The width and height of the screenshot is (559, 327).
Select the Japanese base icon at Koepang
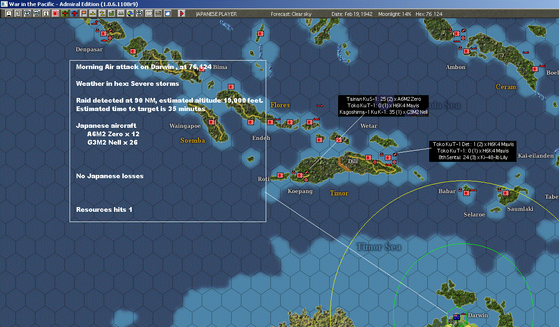click(x=300, y=175)
